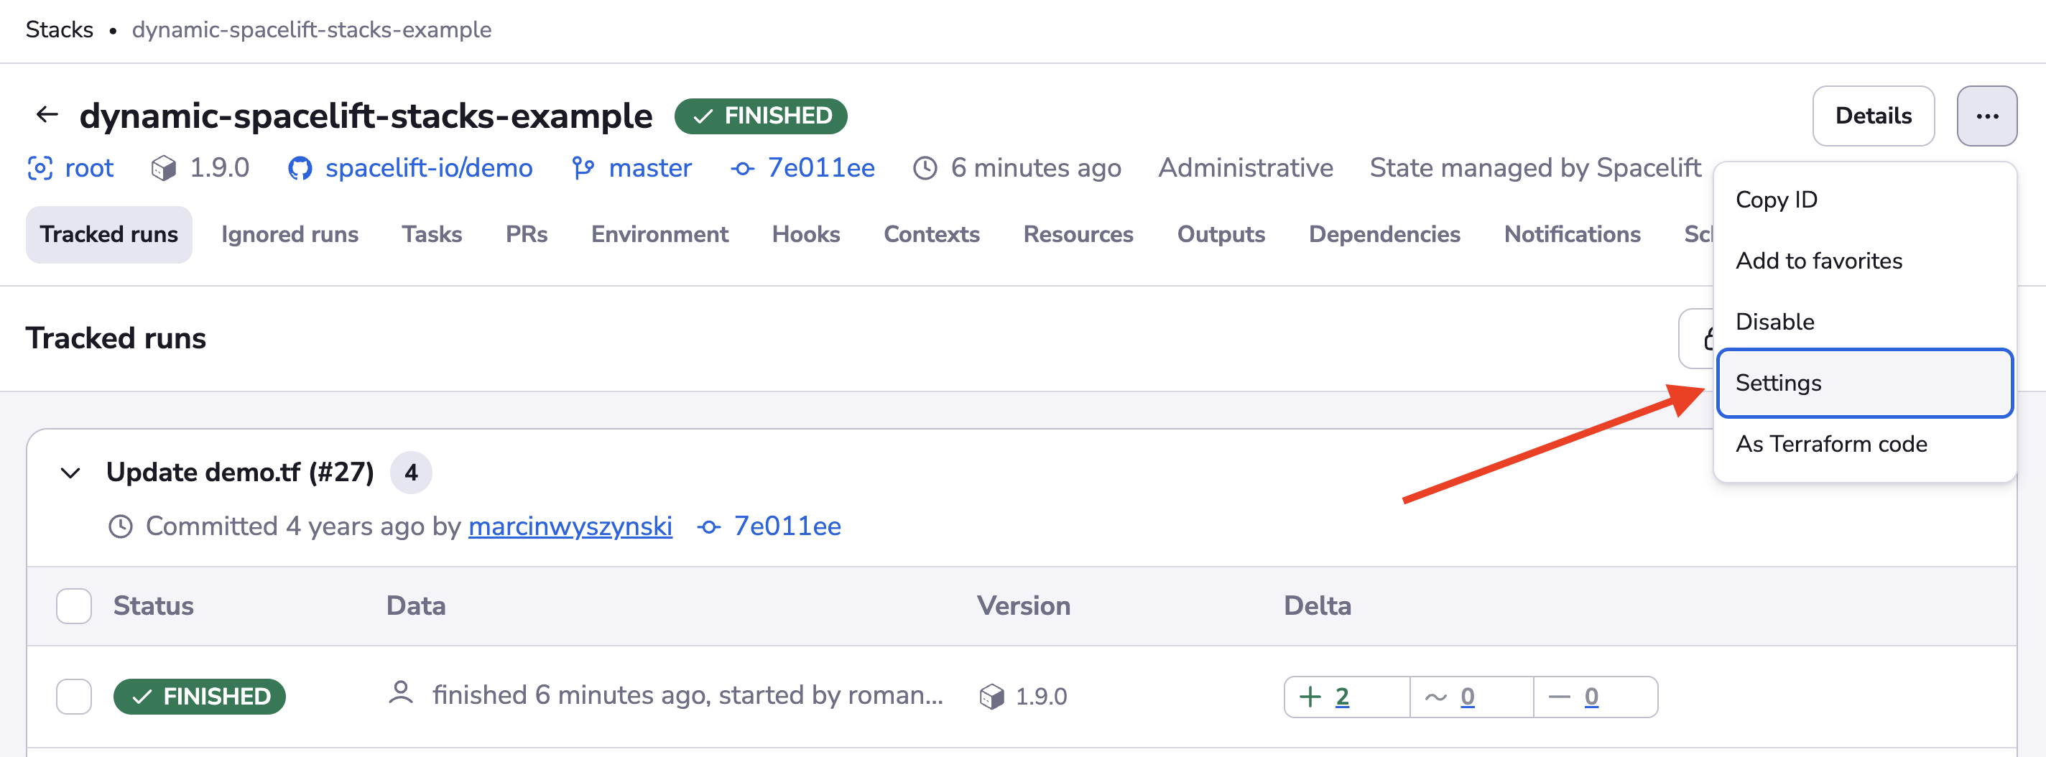This screenshot has height=757, width=2046.
Task: Click the added resources delta count 2
Action: coord(1341,697)
